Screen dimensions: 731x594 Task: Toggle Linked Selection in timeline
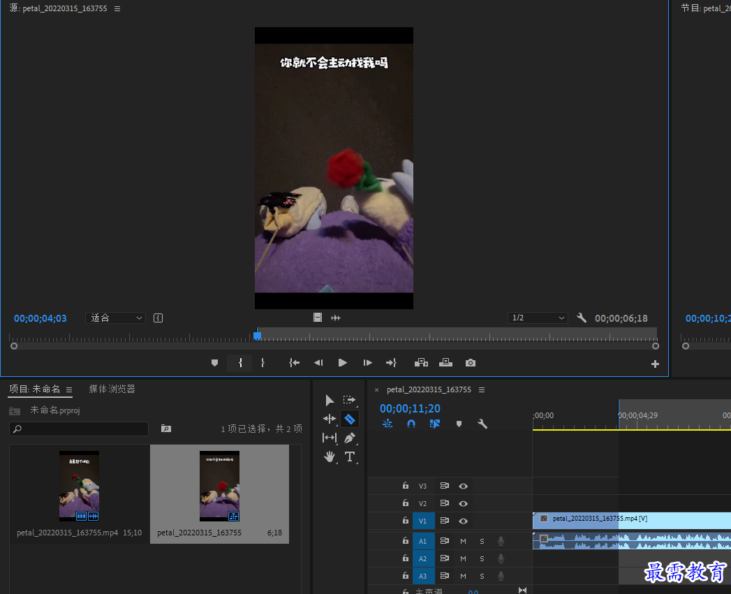[435, 424]
